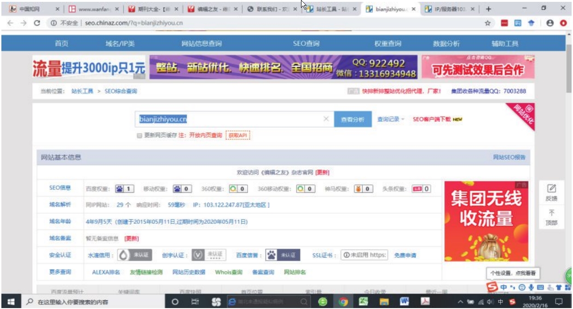Open the SEO查询 nav menu
The height and width of the screenshot is (309, 573).
pyautogui.click(x=307, y=44)
